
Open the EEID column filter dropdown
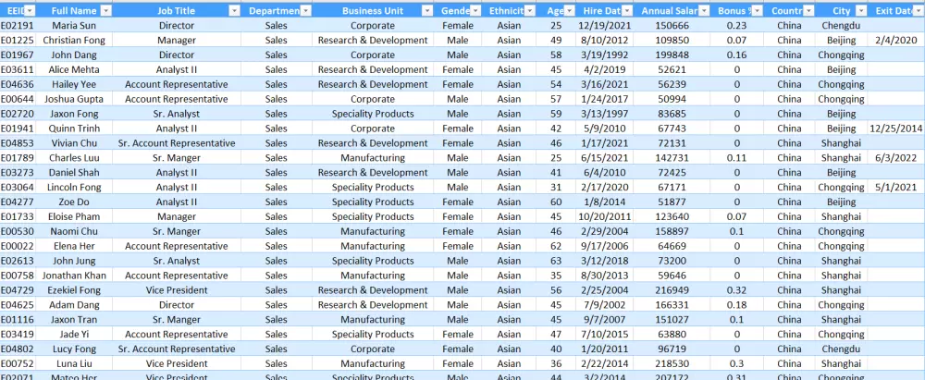29,11
